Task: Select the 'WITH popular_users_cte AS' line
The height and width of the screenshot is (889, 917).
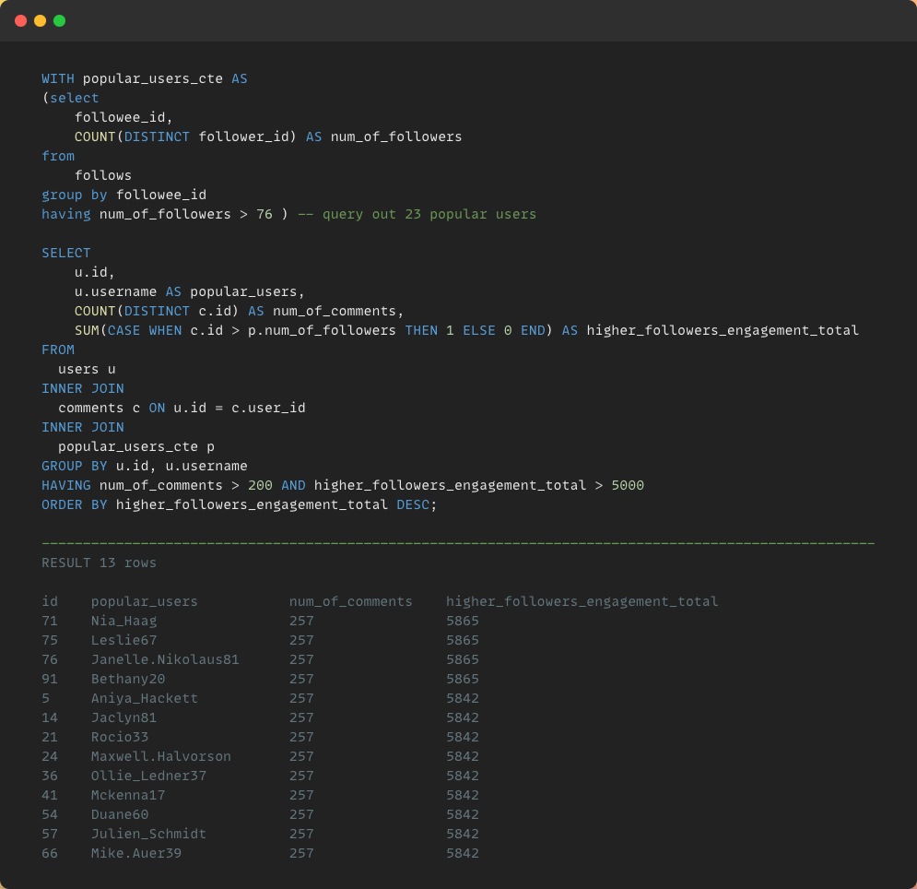Action: tap(145, 78)
